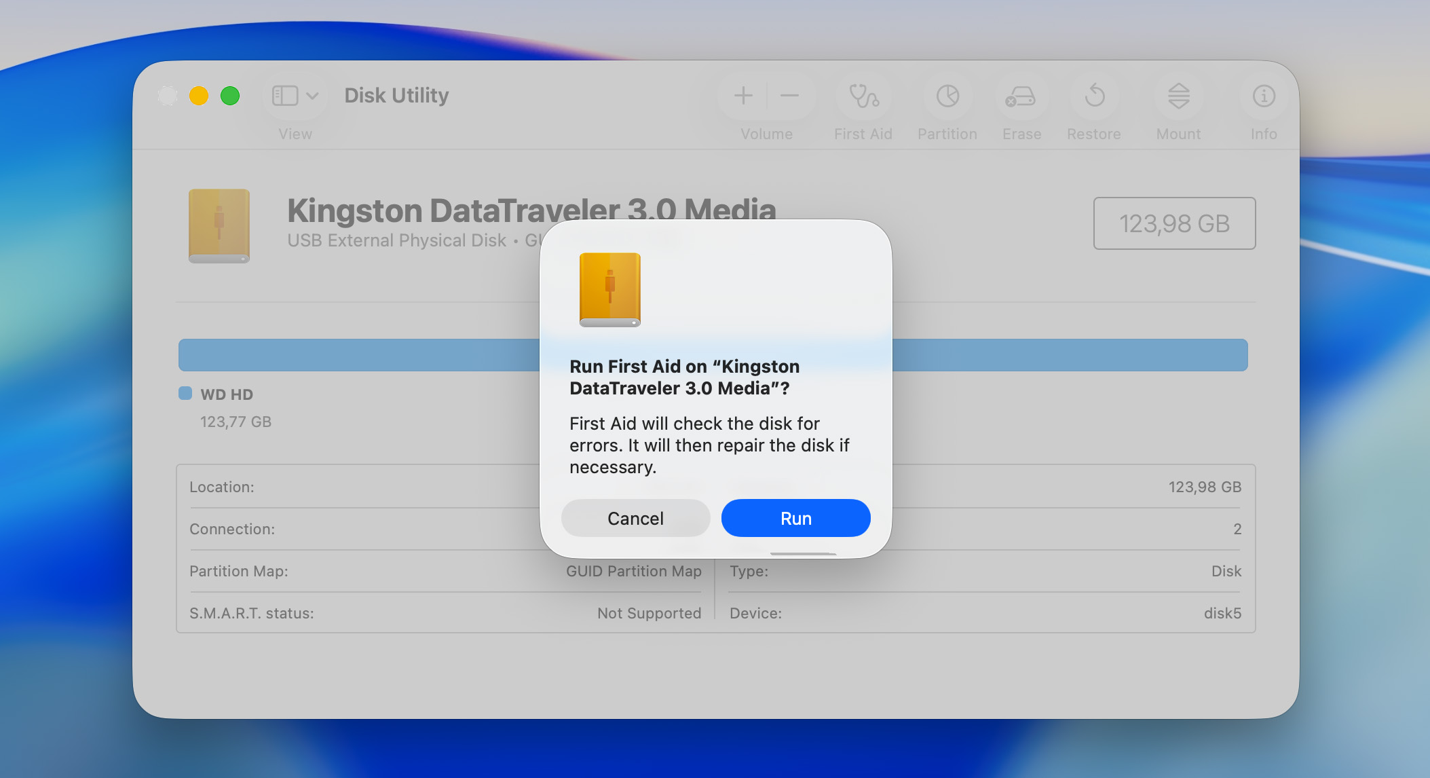Click the "Location:" row label

point(222,487)
